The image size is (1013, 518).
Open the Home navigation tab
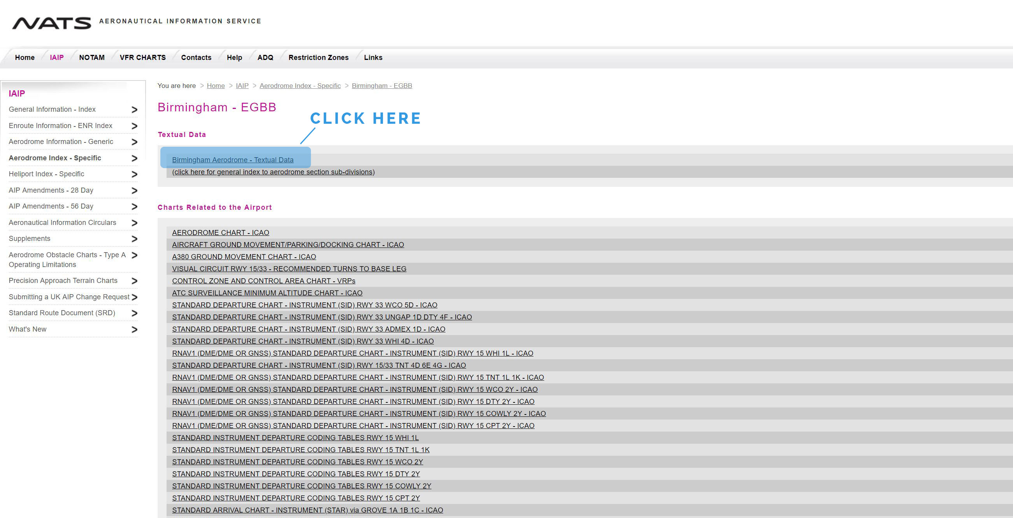tap(25, 58)
